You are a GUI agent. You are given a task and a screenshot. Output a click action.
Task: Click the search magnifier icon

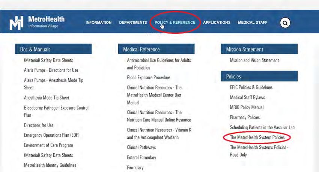tap(285, 23)
